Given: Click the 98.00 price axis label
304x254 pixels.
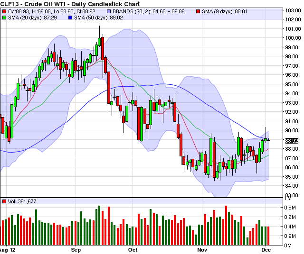Looking at the screenshot, I should [291, 56].
